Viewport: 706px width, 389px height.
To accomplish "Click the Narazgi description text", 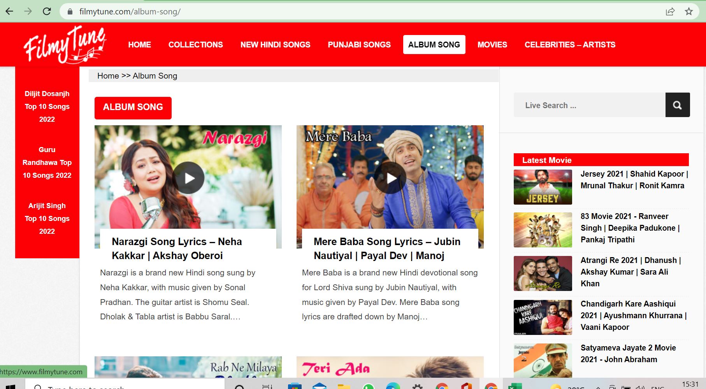I will click(x=177, y=295).
